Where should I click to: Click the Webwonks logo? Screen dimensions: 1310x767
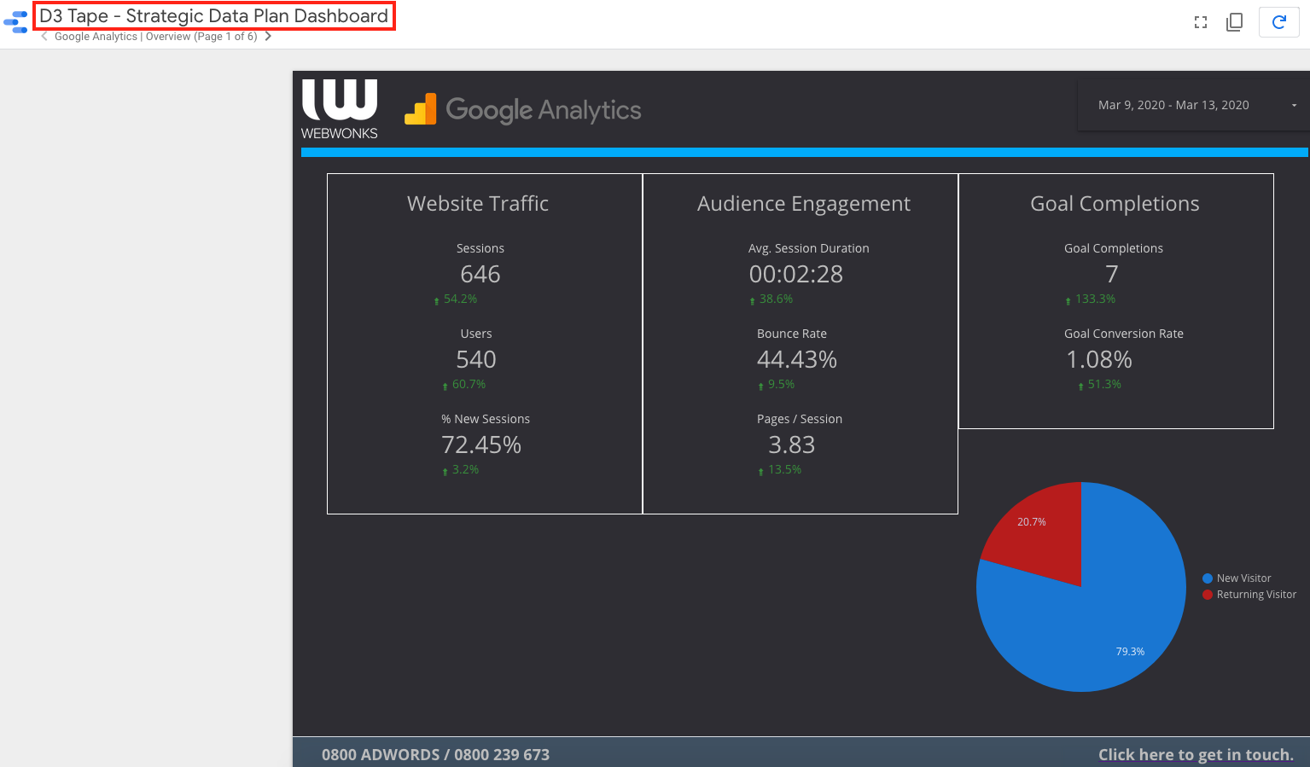[340, 109]
